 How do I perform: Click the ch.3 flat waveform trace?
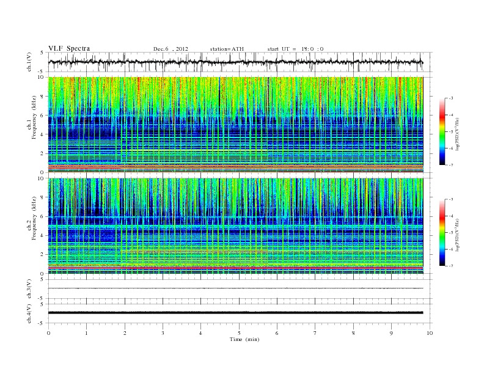236,288
